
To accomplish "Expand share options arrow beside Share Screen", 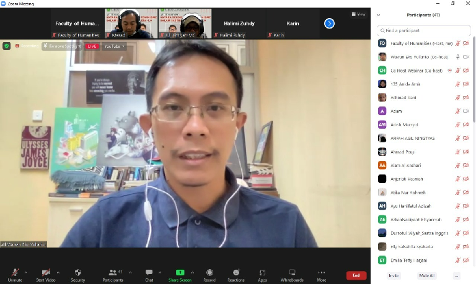I will coord(193,272).
